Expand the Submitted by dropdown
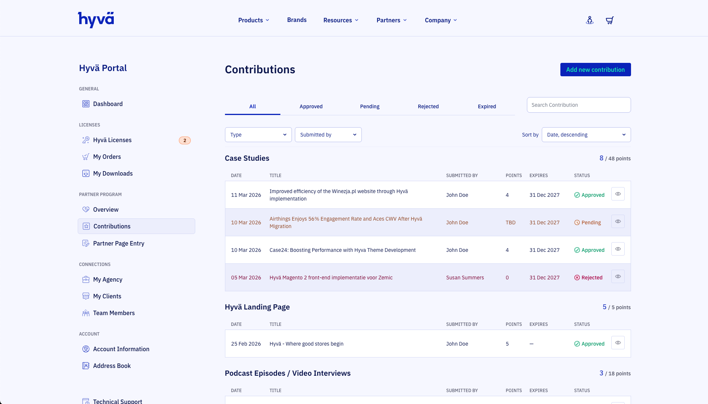This screenshot has height=404, width=708. [328, 135]
